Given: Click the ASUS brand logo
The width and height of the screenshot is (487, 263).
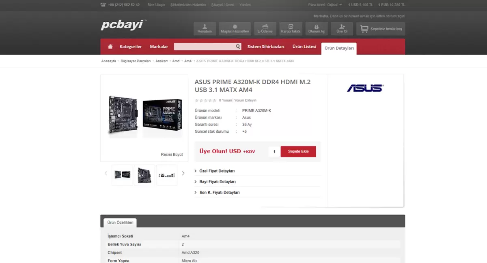Looking at the screenshot, I should pyautogui.click(x=365, y=88).
